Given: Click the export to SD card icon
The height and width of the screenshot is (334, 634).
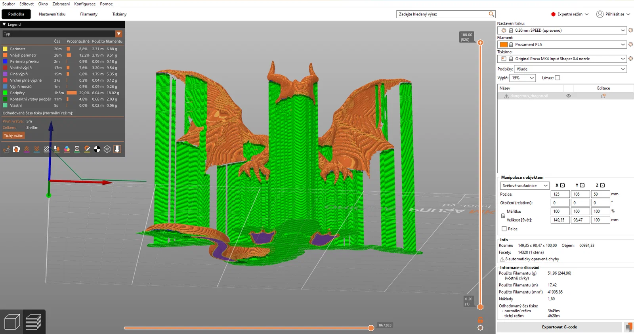Looking at the screenshot, I should [628, 327].
